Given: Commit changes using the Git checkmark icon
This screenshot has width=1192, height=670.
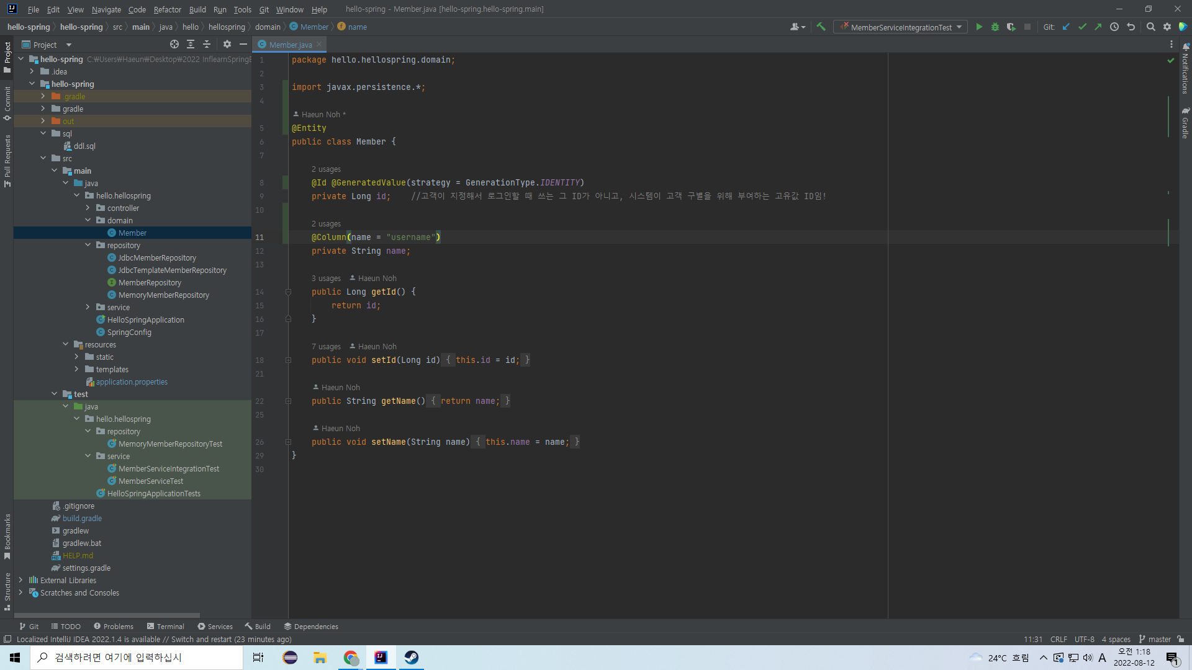Looking at the screenshot, I should (1082, 27).
